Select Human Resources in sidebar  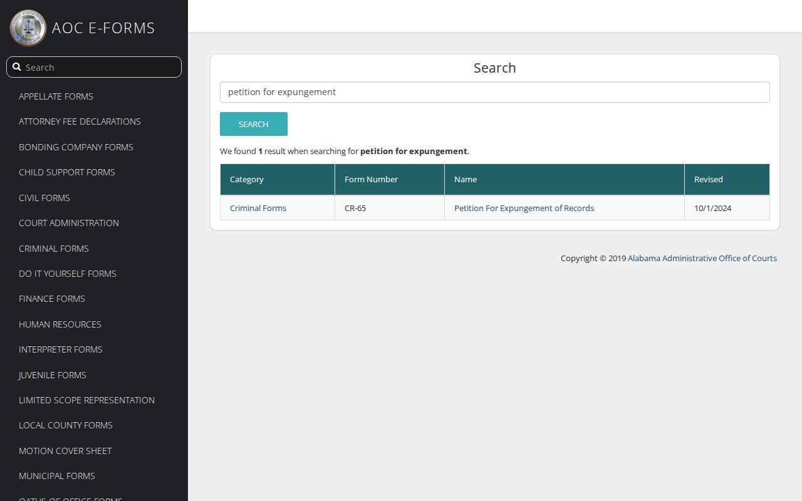click(x=60, y=324)
